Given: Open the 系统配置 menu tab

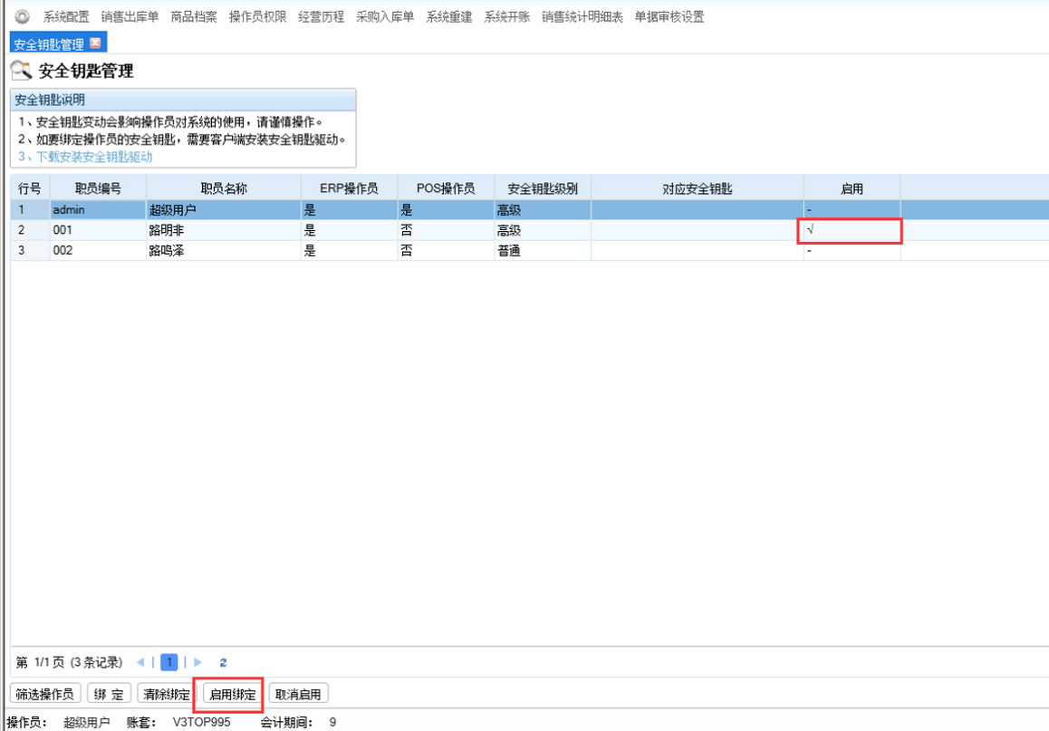Looking at the screenshot, I should [66, 17].
